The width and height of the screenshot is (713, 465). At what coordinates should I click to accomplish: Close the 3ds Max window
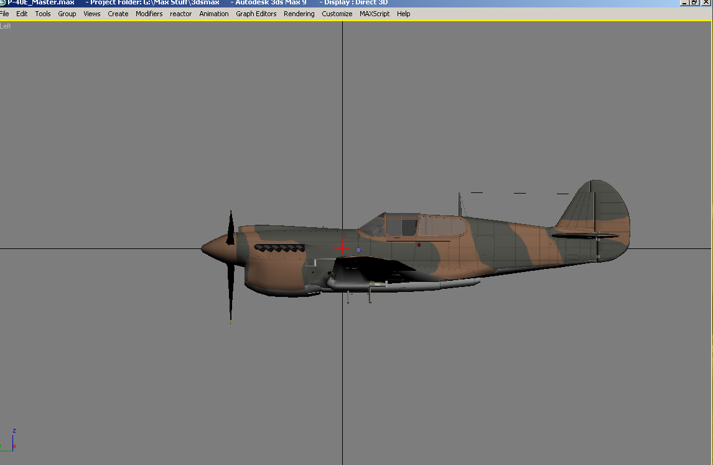(706, 2)
